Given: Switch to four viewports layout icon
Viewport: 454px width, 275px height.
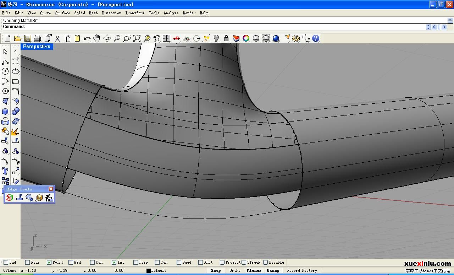Looking at the screenshot, I should (x=166, y=38).
